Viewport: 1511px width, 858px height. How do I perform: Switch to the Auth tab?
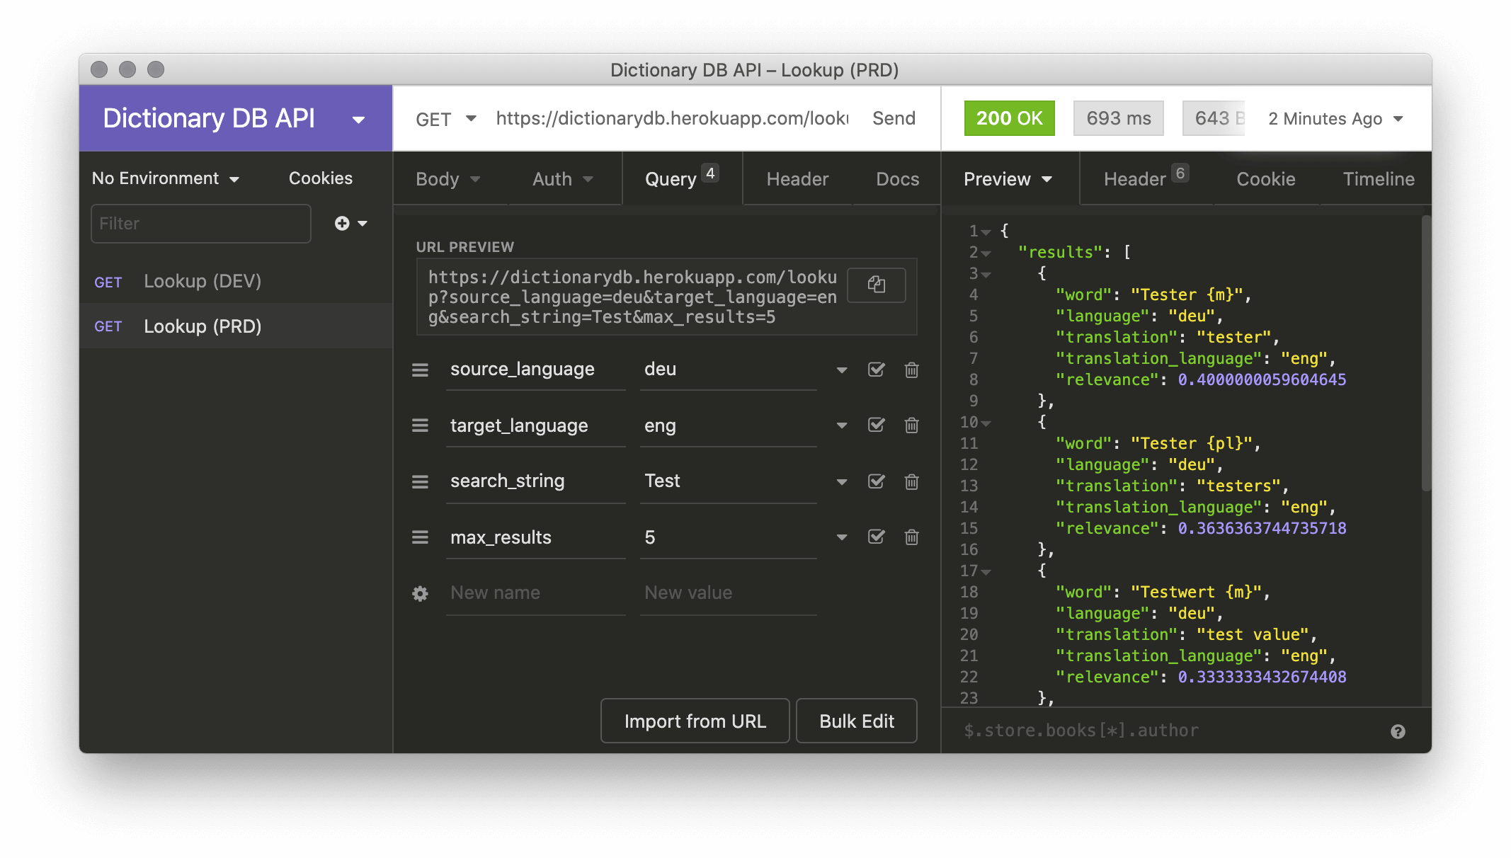(563, 179)
